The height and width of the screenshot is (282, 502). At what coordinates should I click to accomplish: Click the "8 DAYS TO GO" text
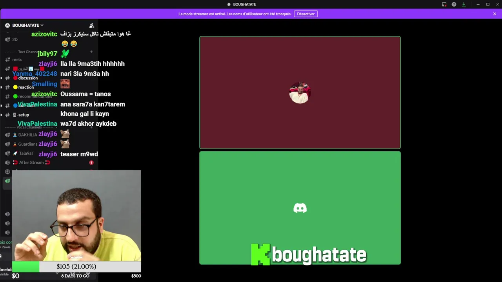(75, 276)
